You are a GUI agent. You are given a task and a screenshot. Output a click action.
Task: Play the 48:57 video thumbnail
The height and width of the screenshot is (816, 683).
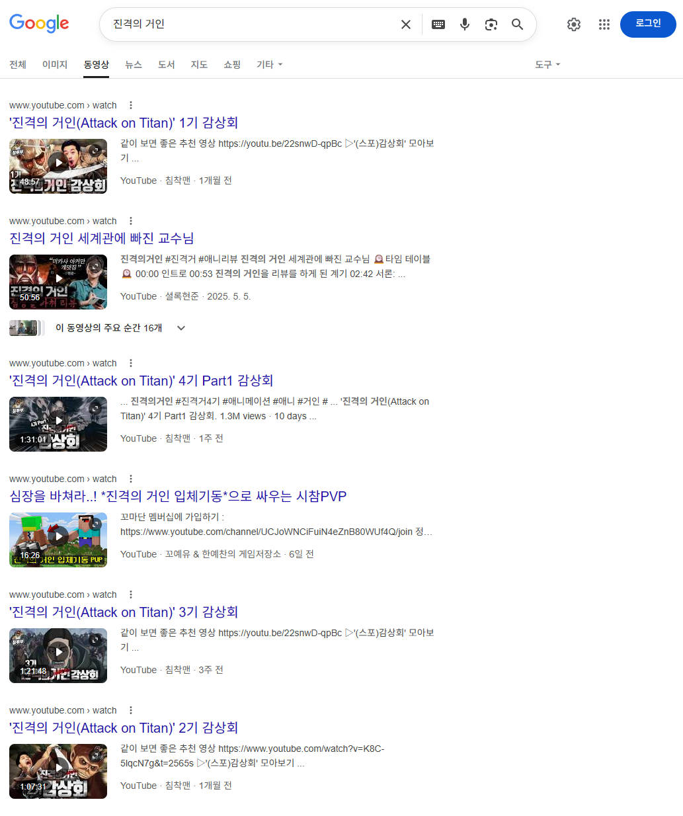58,166
